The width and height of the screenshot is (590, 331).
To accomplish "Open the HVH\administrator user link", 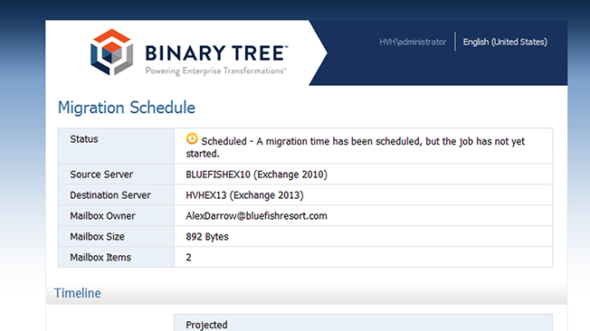I will (x=413, y=42).
